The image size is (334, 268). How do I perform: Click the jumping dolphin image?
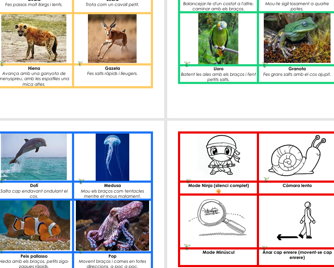34,156
